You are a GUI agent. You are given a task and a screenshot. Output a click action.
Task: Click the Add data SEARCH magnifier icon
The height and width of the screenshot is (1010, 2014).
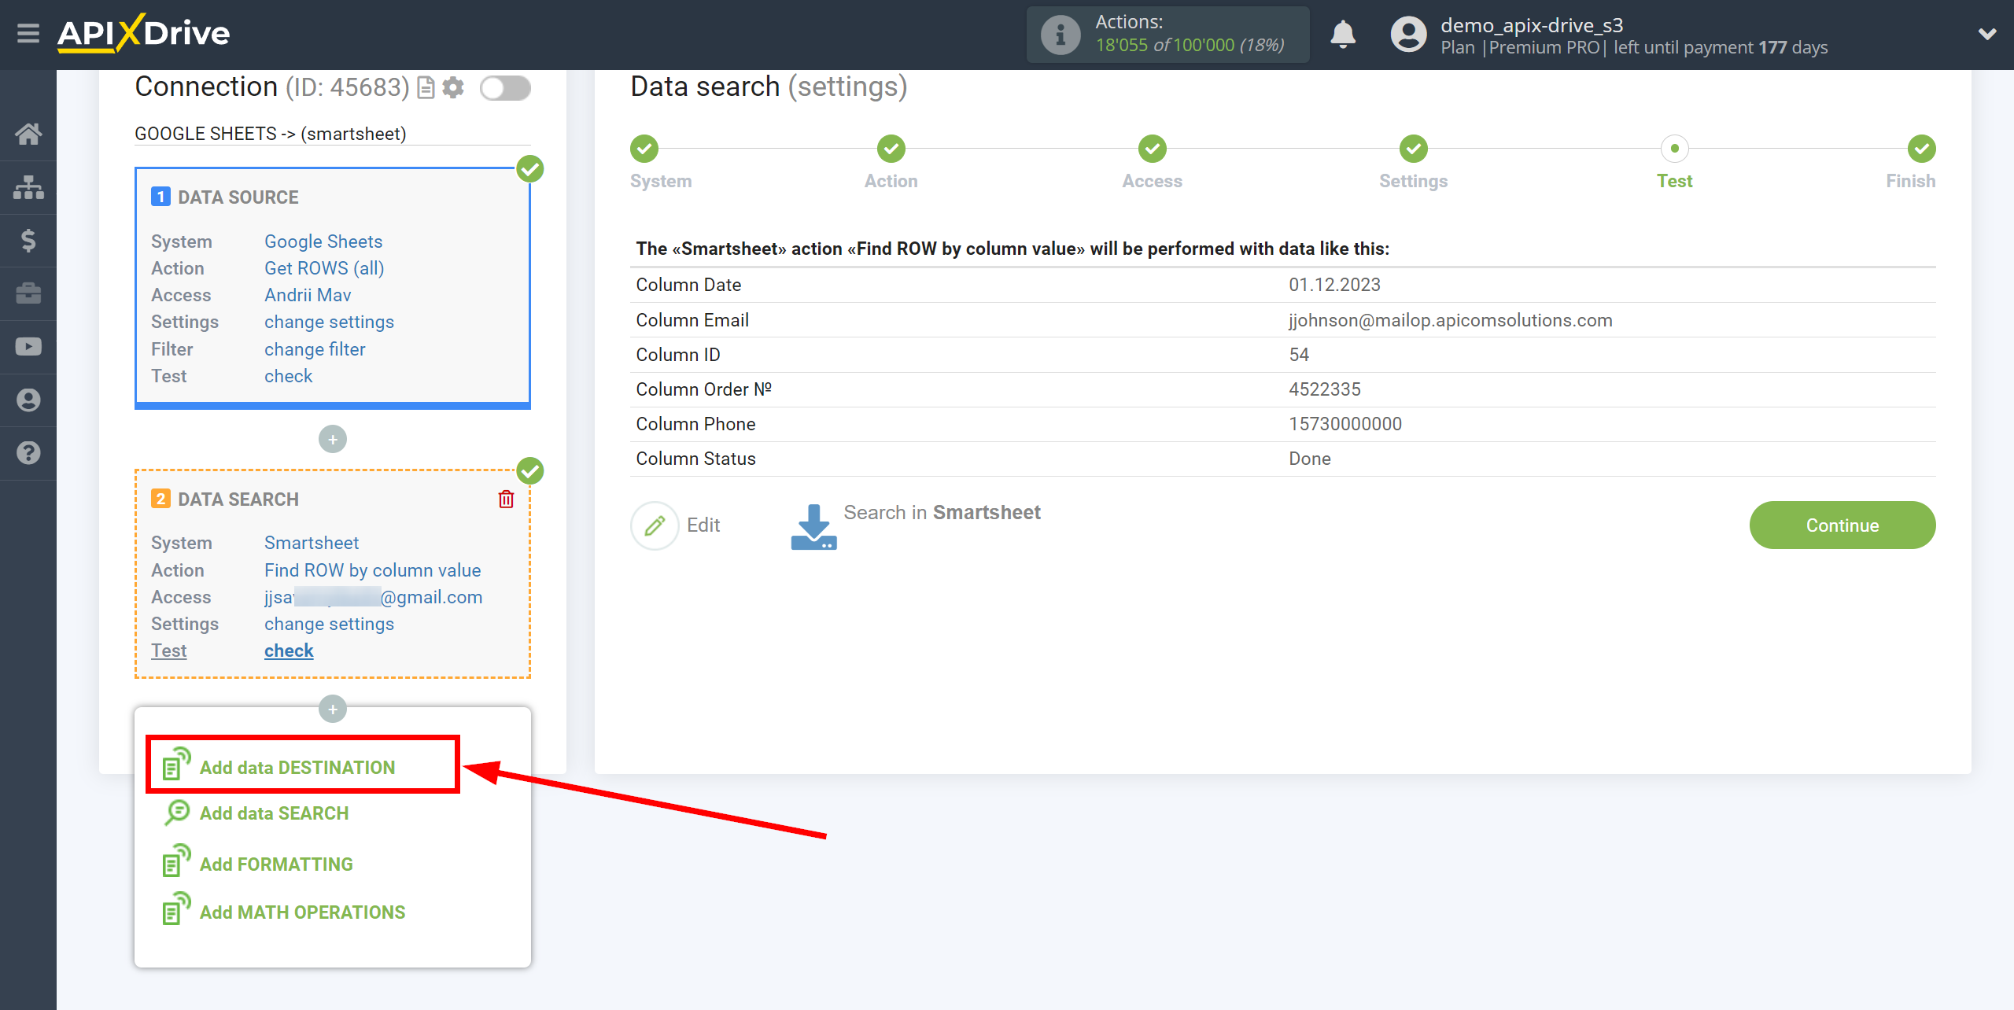[x=177, y=813]
